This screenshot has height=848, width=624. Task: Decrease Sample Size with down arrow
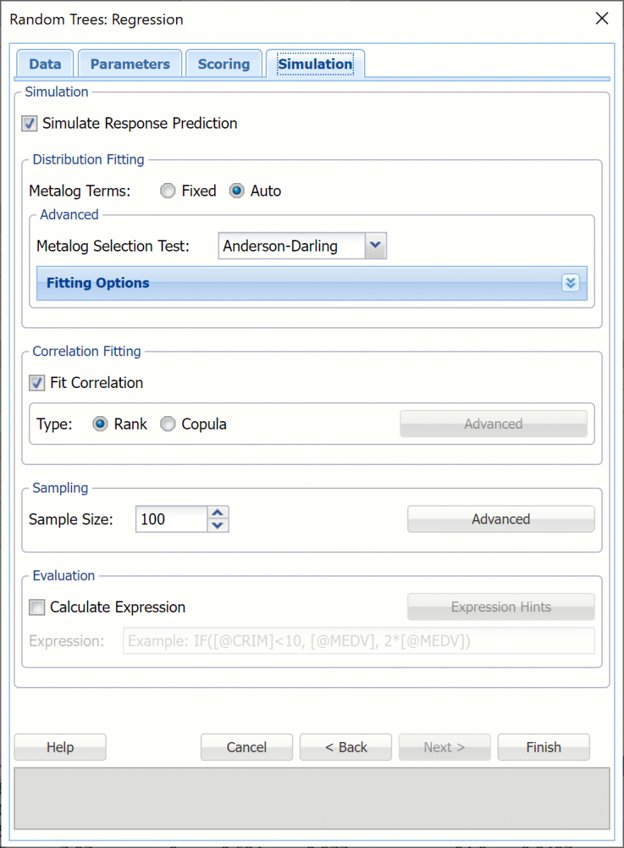pos(218,526)
